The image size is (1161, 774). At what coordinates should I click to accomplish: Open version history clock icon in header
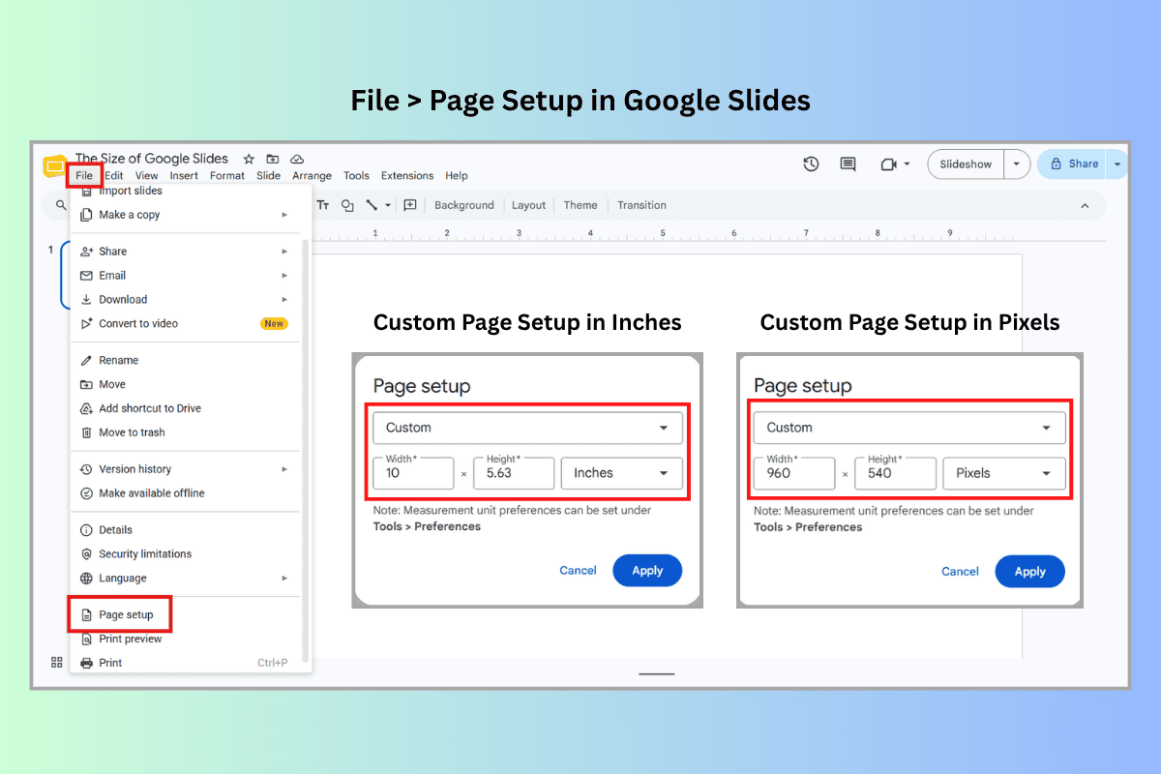click(812, 164)
